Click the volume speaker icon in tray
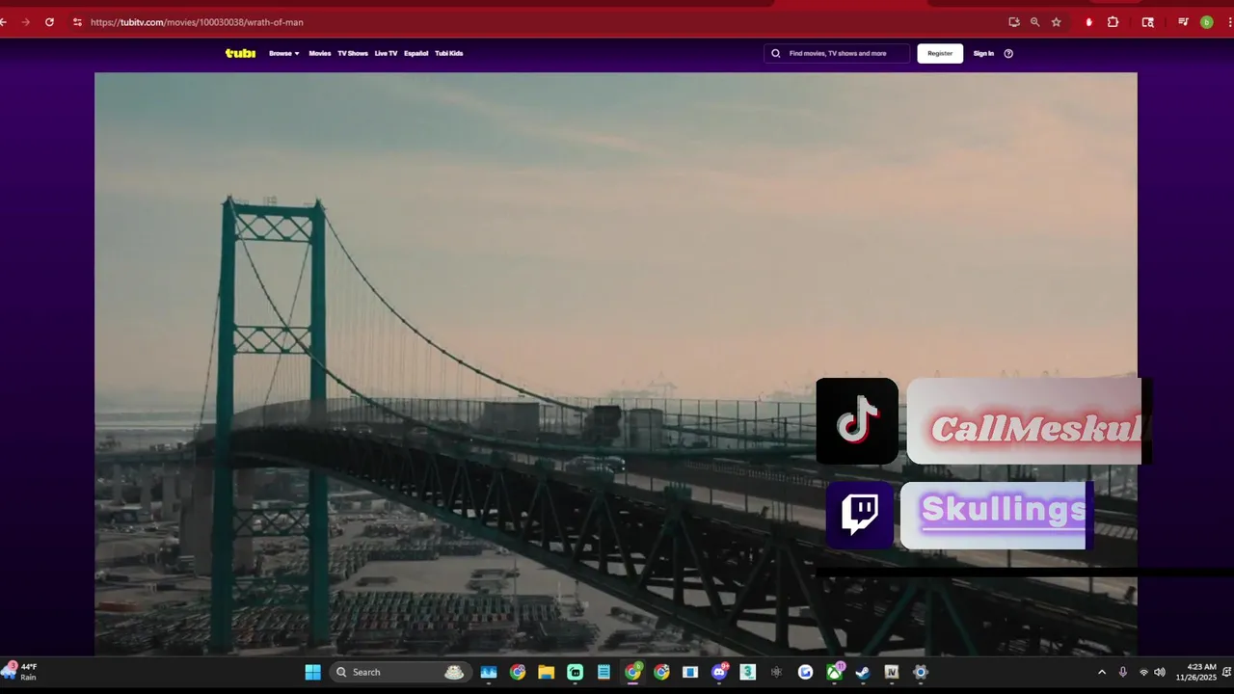This screenshot has width=1234, height=694. pyautogui.click(x=1160, y=672)
